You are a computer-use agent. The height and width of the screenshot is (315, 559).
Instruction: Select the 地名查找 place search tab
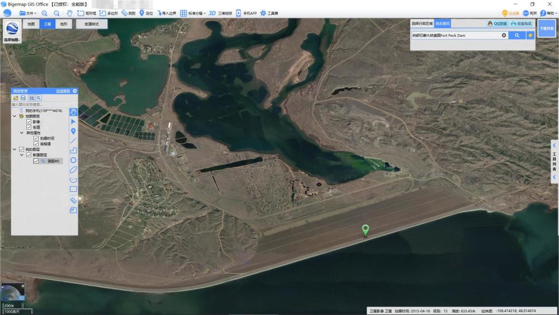[442, 23]
